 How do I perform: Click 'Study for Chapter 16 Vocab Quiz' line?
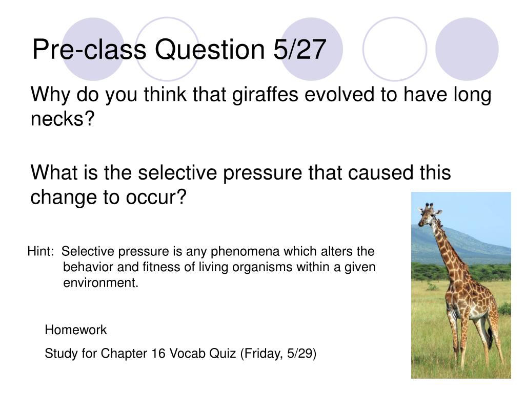point(140,354)
